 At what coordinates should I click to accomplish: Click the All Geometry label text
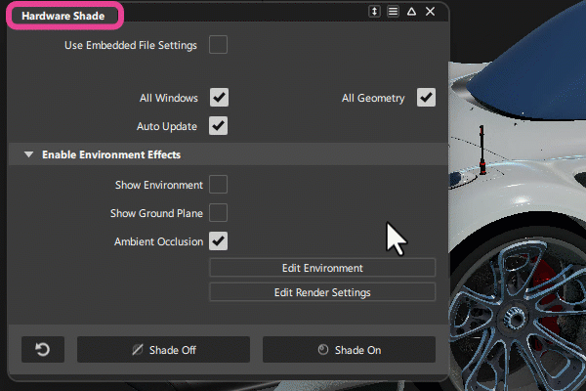(x=373, y=98)
